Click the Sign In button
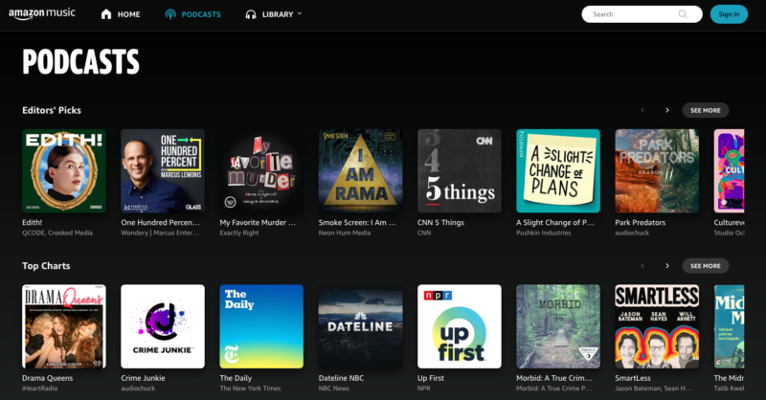This screenshot has height=400, width=766. pos(729,14)
